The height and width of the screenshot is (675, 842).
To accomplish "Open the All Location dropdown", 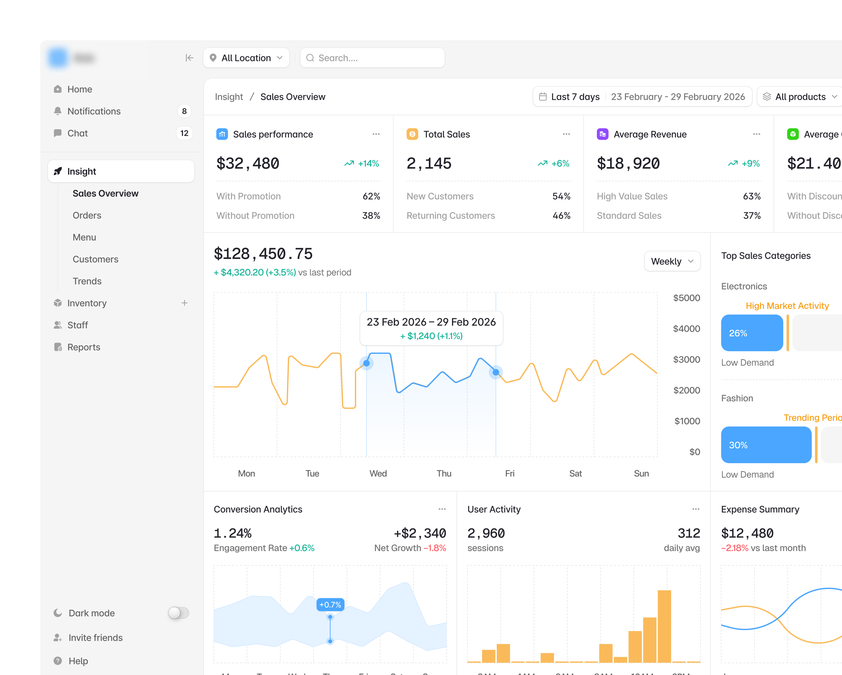I will pyautogui.click(x=247, y=58).
